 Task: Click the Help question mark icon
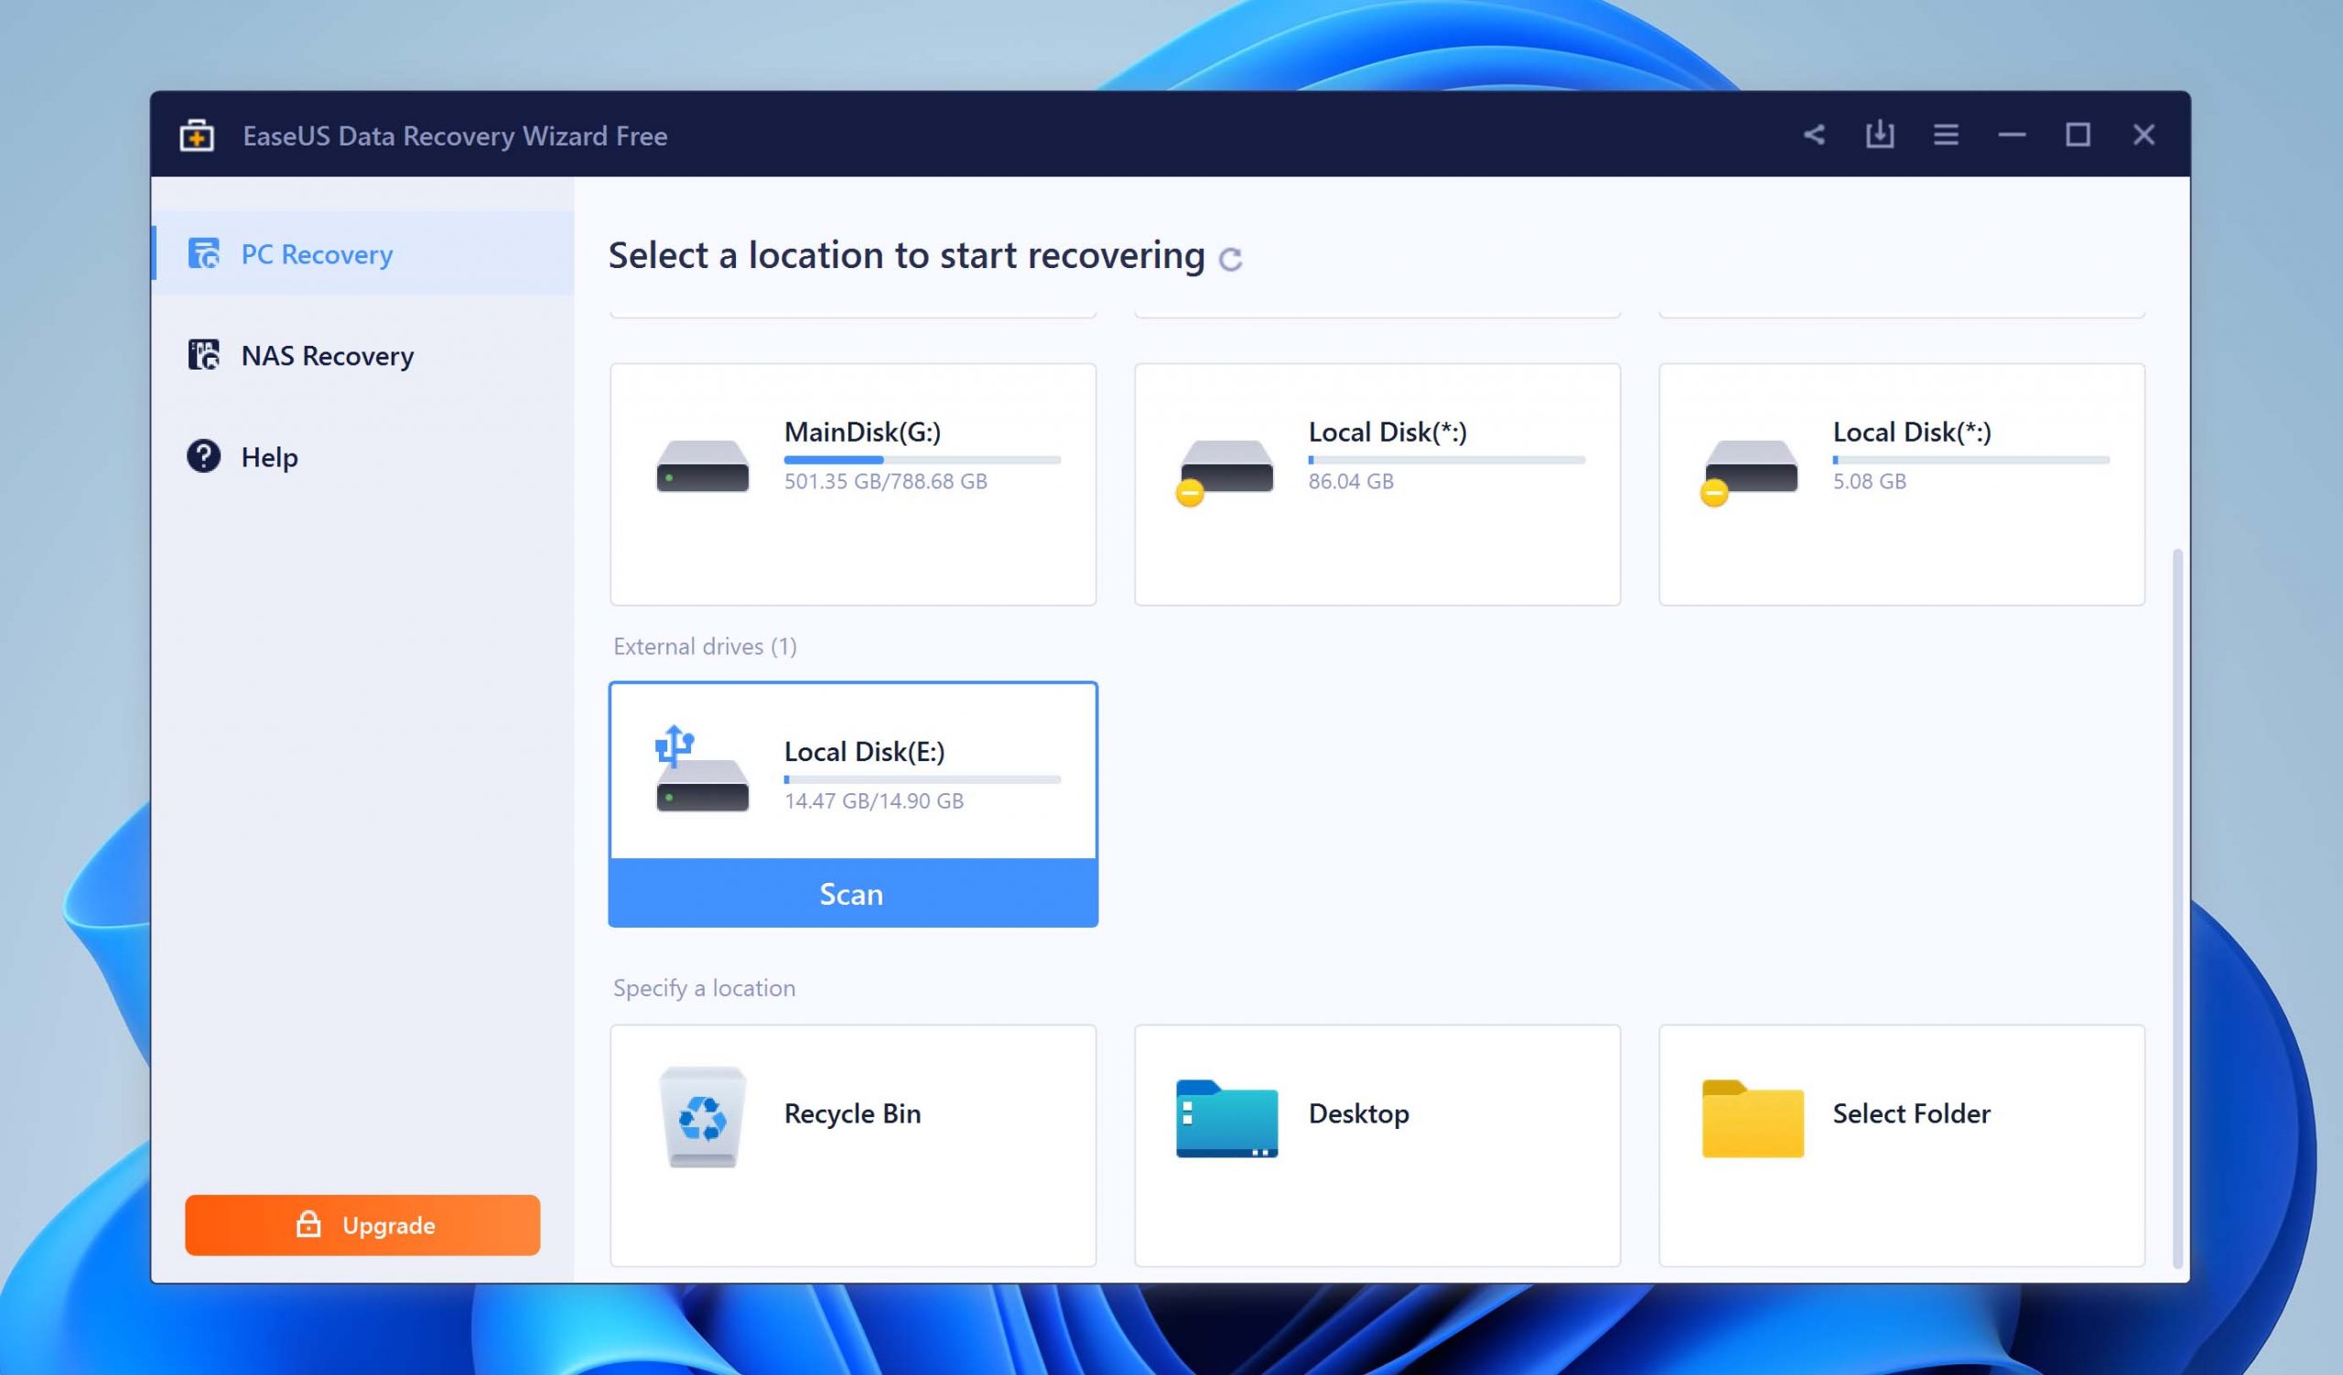point(203,457)
